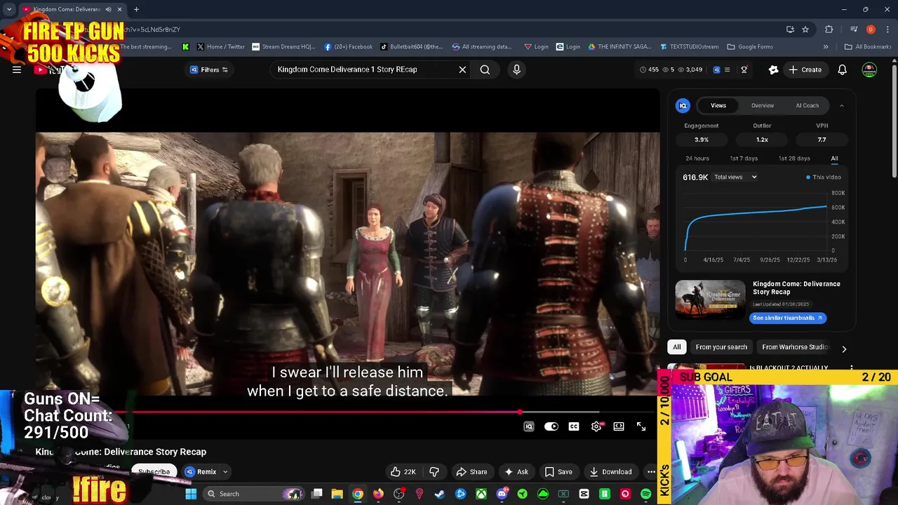Viewport: 898px width, 505px height.
Task: Toggle the autoplay switch
Action: (x=551, y=426)
